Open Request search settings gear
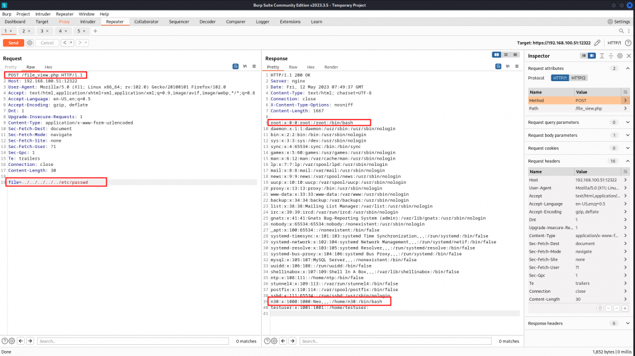The width and height of the screenshot is (635, 356). [12, 341]
